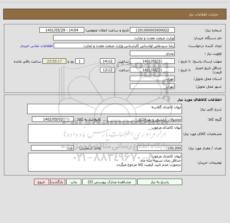The width and height of the screenshot is (230, 223).
Task: Click the priority field عادی
Action: coord(152,53)
